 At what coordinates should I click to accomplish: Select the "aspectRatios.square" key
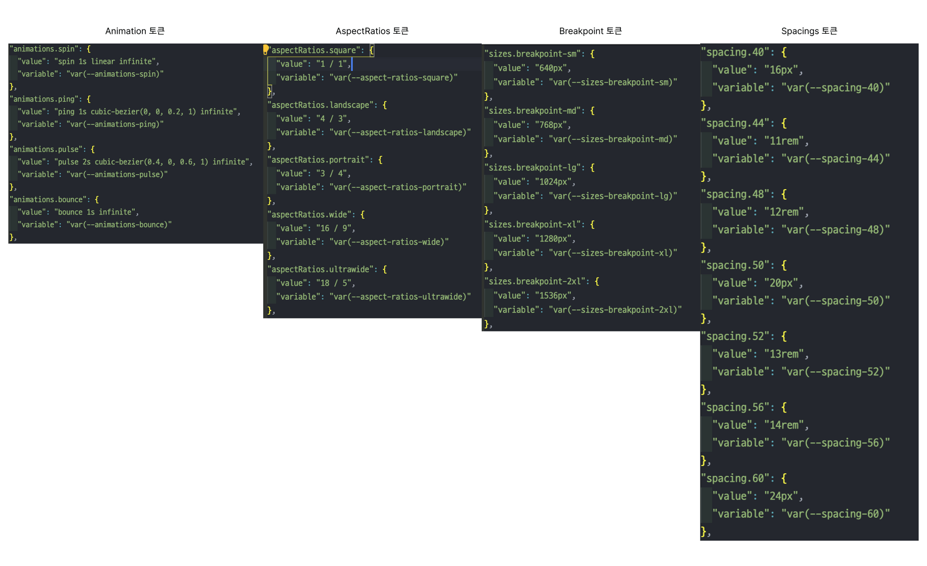pyautogui.click(x=316, y=50)
